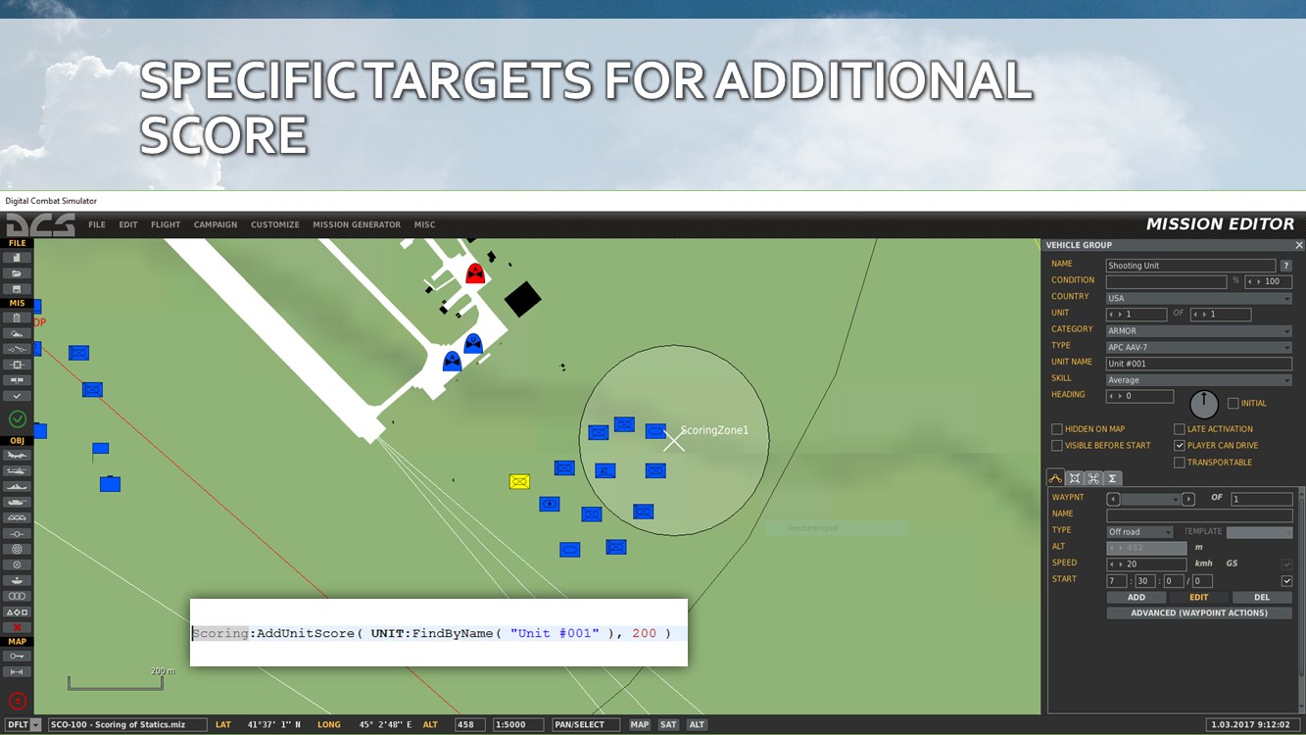Open the Type dropdown showing APC AAV-7
This screenshot has height=735, width=1306.
click(x=1198, y=348)
